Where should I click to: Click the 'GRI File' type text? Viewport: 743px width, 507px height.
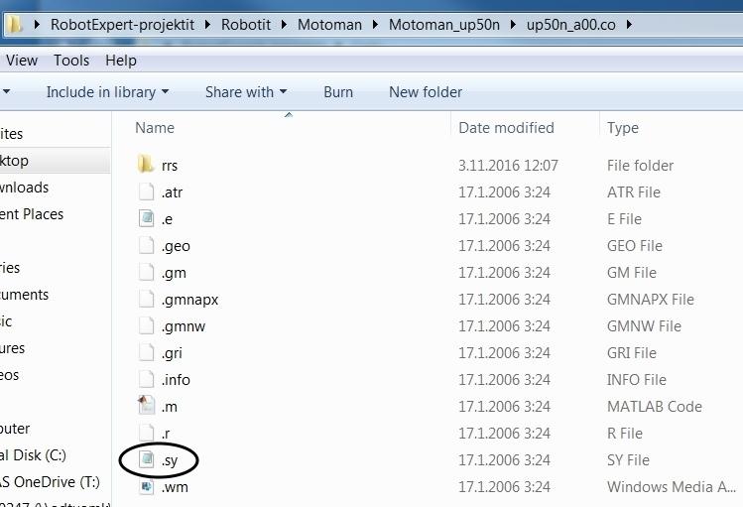[x=632, y=352]
